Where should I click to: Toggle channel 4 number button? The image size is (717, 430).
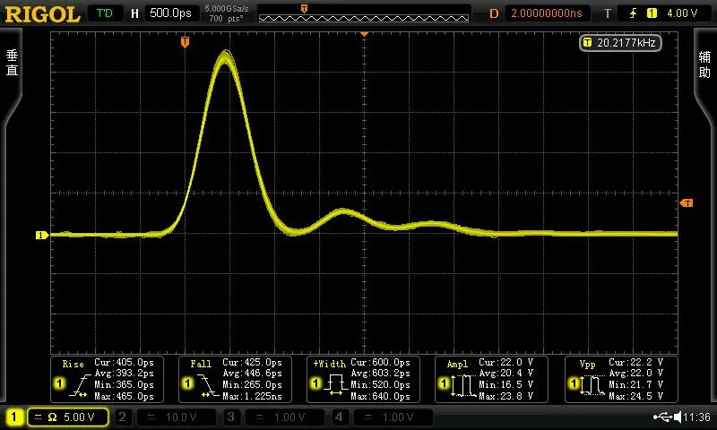click(339, 417)
